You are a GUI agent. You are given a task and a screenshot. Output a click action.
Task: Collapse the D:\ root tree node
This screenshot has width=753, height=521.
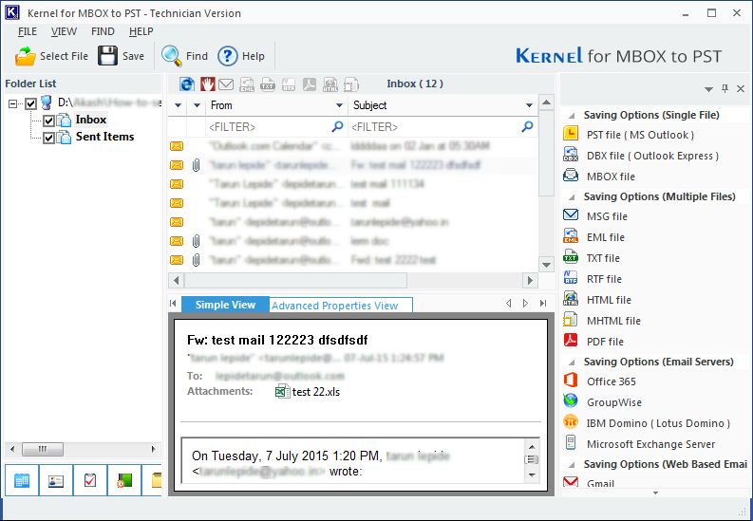pyautogui.click(x=13, y=103)
